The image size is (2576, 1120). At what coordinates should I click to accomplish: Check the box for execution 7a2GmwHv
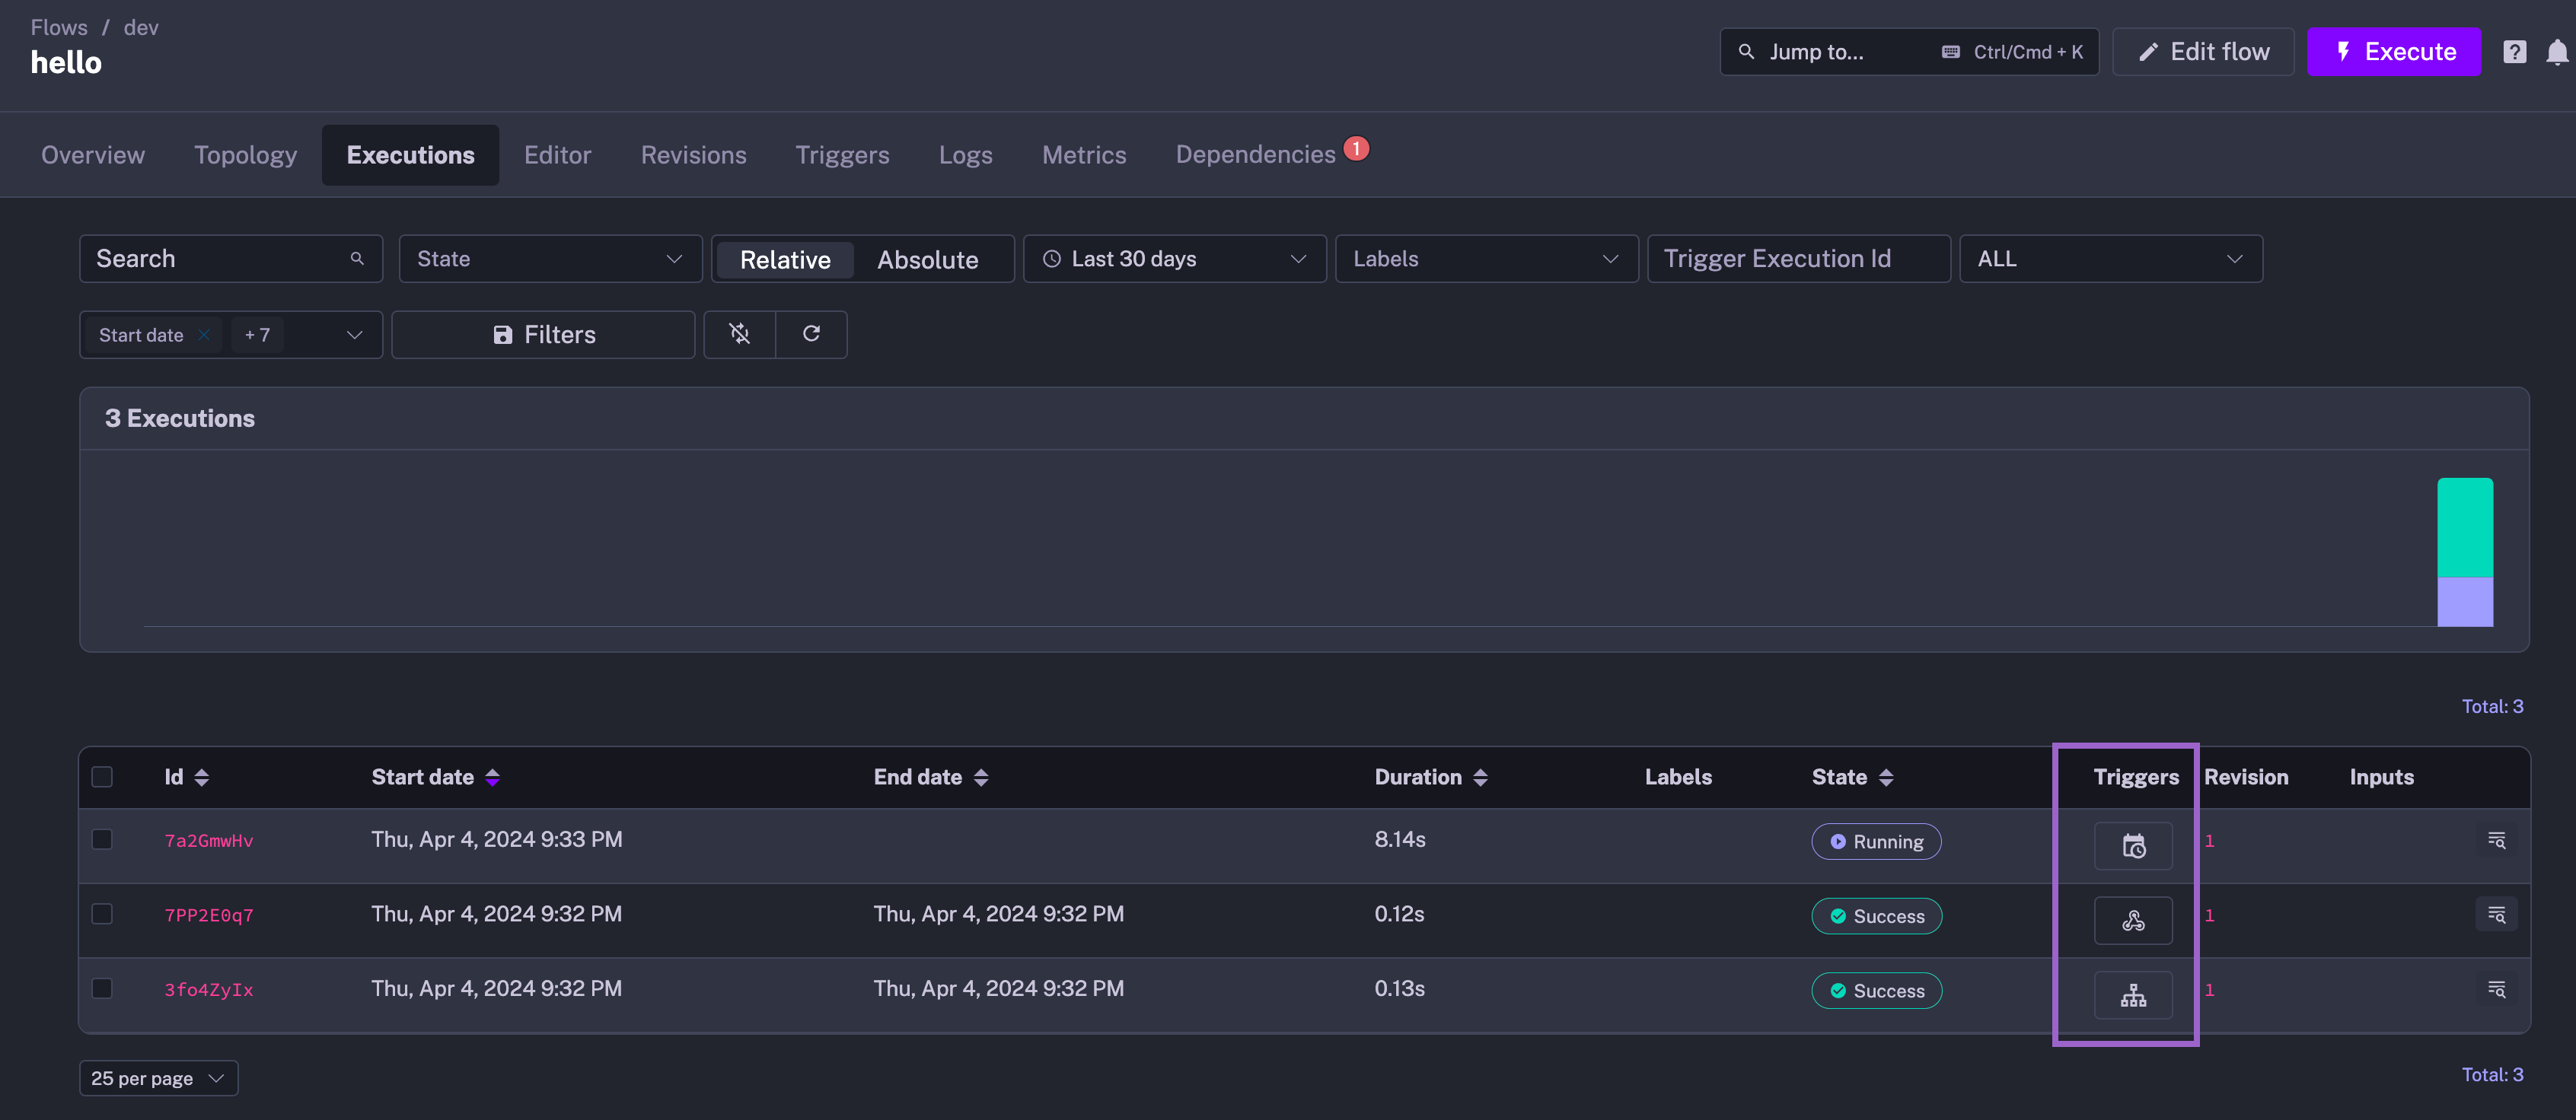click(x=102, y=839)
